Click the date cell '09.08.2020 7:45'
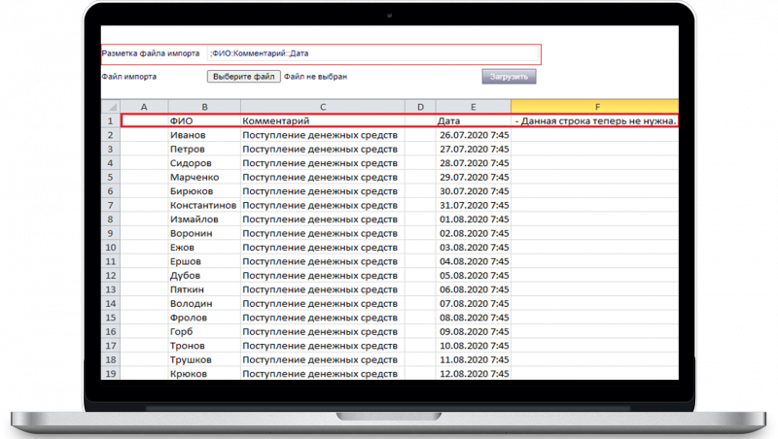The image size is (778, 439). [474, 331]
